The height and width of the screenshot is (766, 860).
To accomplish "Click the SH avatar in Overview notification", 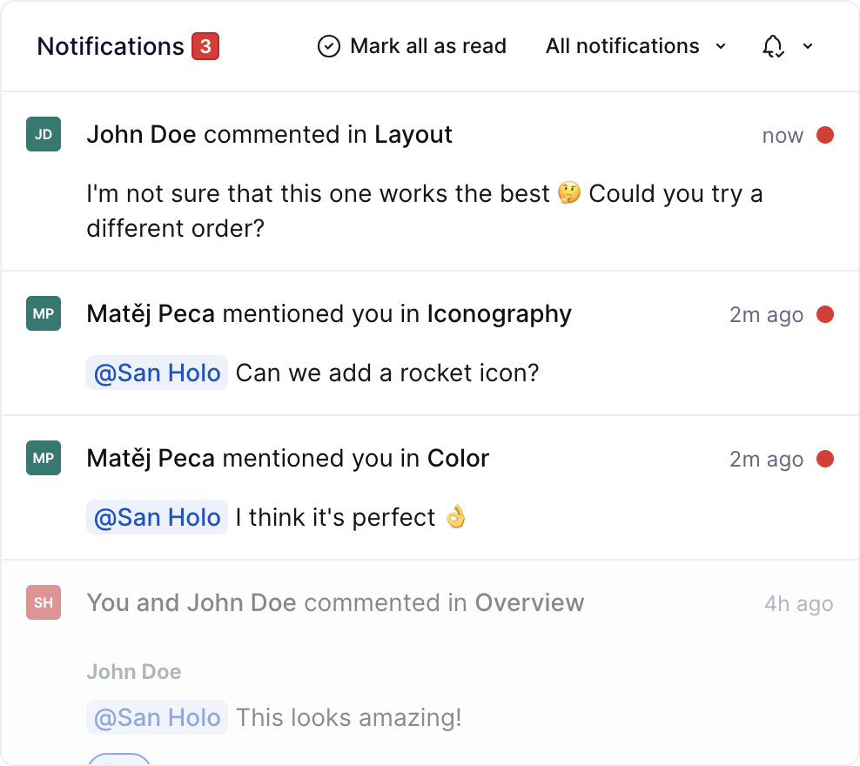I will pos(44,602).
